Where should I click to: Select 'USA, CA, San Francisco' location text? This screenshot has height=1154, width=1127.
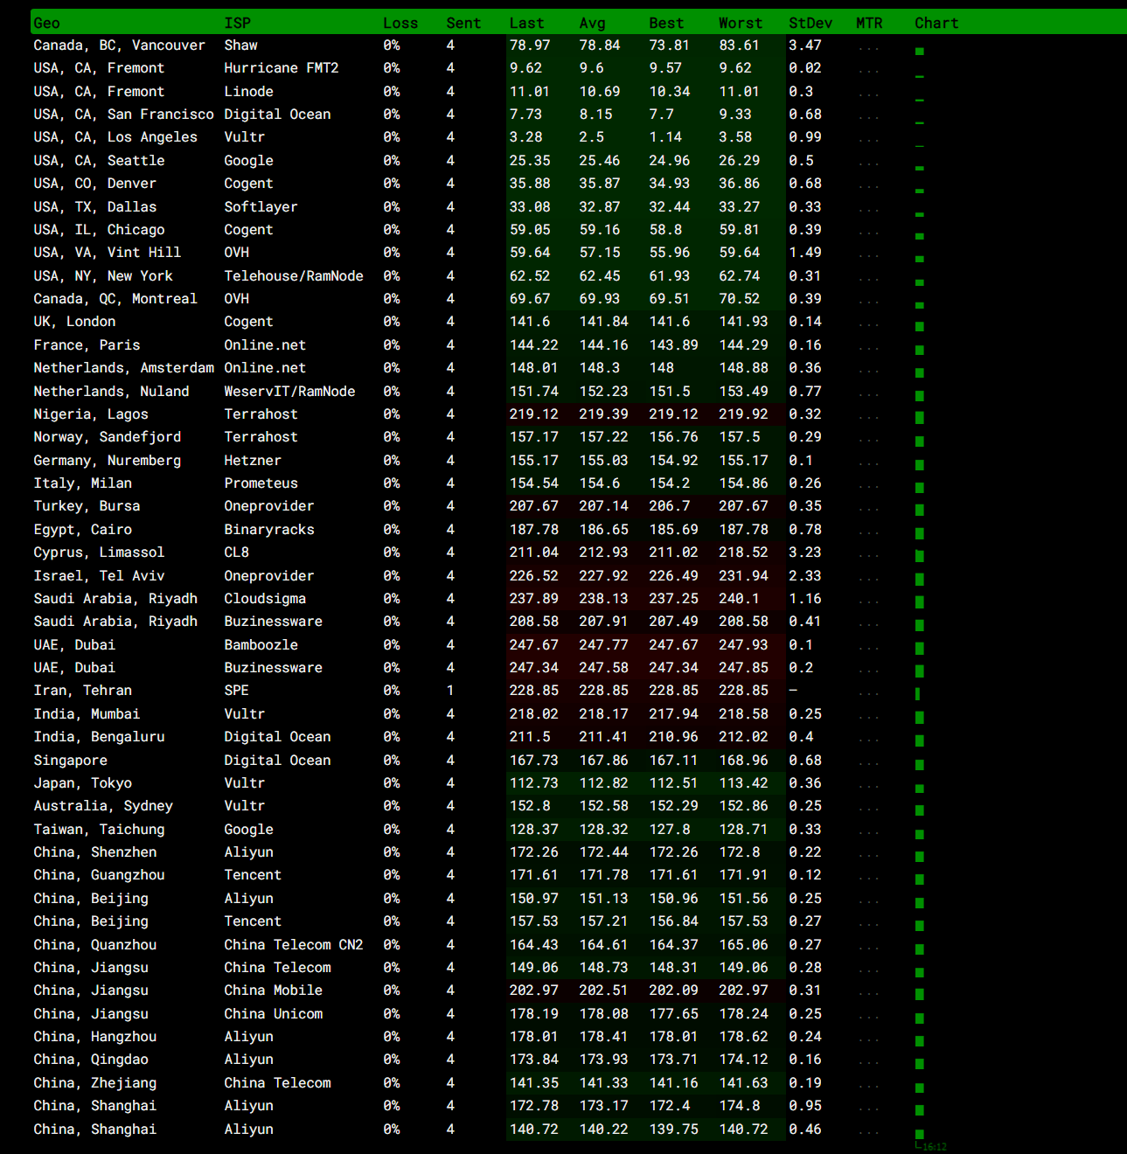(x=123, y=115)
